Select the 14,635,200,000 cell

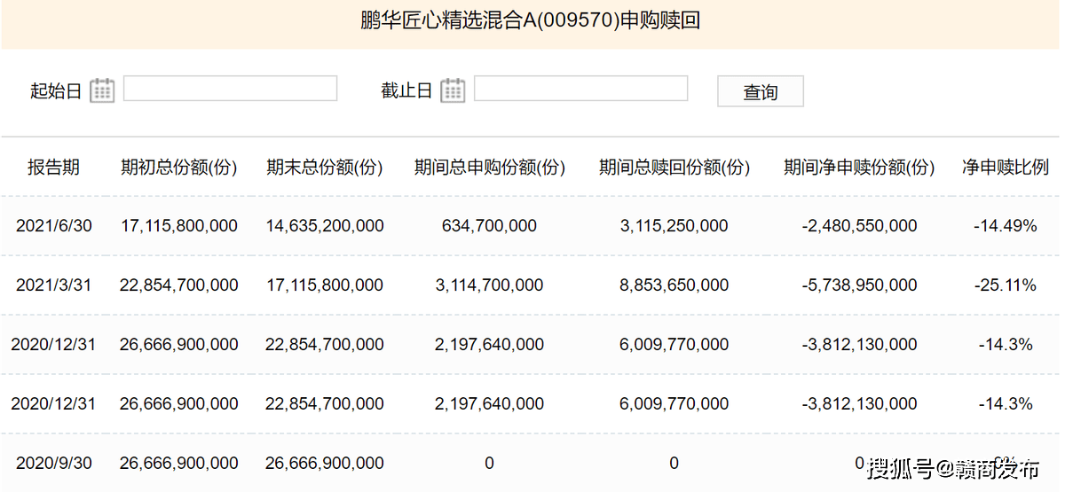pos(325,226)
